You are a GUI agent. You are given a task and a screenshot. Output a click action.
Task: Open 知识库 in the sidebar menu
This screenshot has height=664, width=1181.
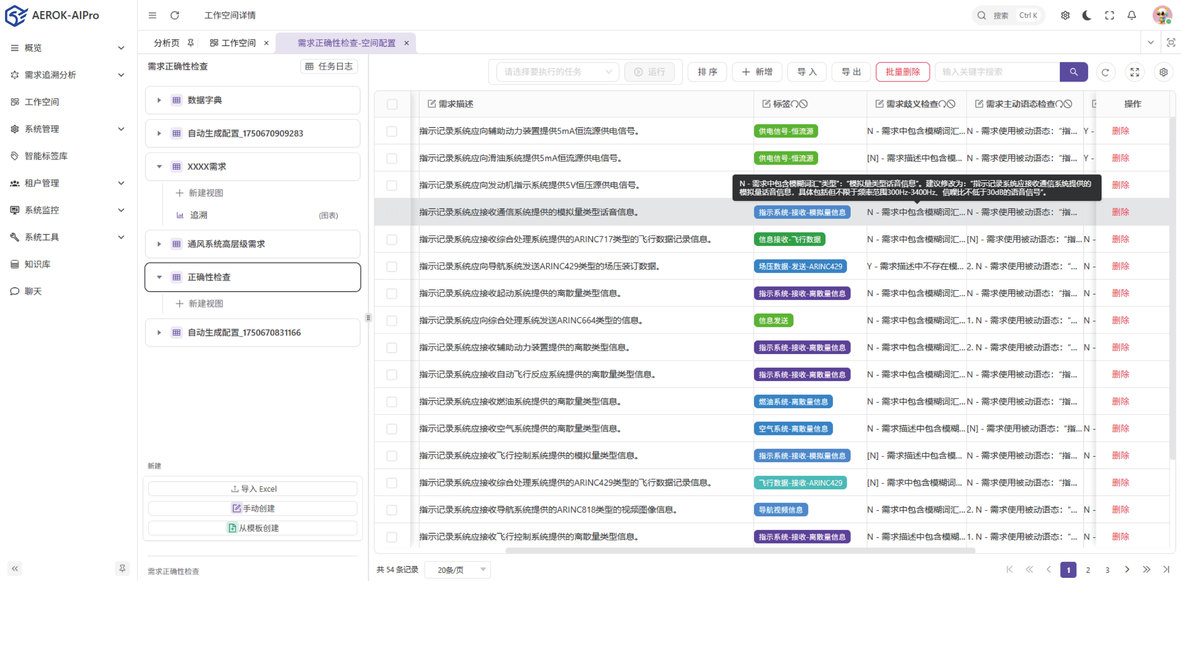[38, 265]
